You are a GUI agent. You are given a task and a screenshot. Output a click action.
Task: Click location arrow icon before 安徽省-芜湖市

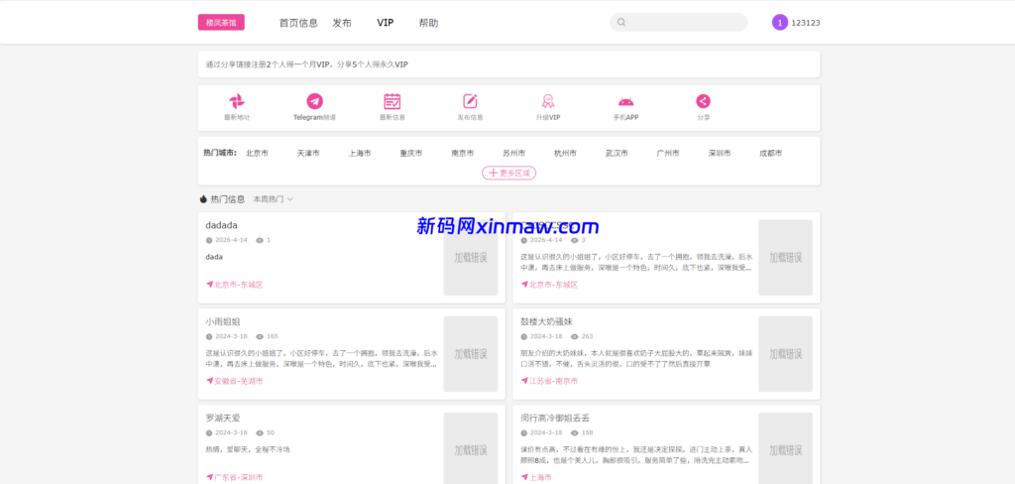[x=210, y=380]
